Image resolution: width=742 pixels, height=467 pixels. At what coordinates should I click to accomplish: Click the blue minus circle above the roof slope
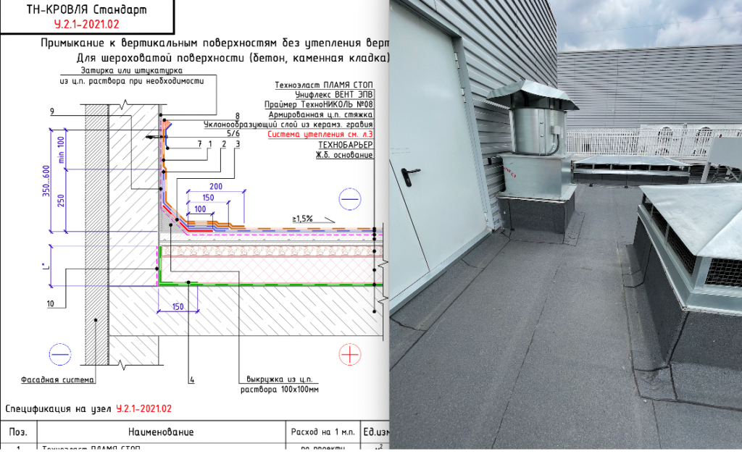click(x=350, y=198)
